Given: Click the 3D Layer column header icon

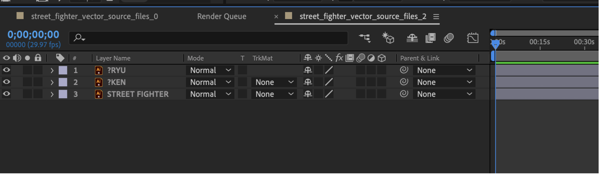Looking at the screenshot, I should point(382,58).
